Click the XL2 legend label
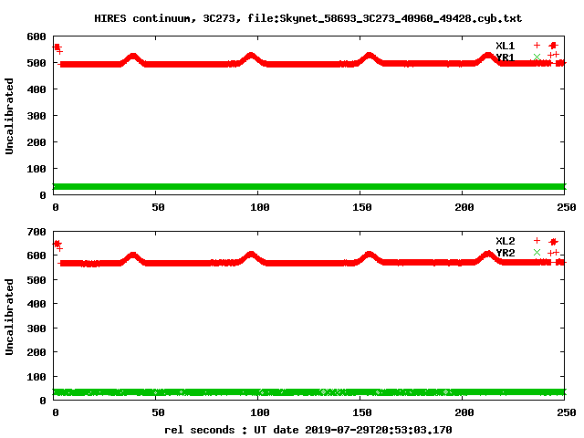This screenshot has width=584, height=438. [x=505, y=241]
